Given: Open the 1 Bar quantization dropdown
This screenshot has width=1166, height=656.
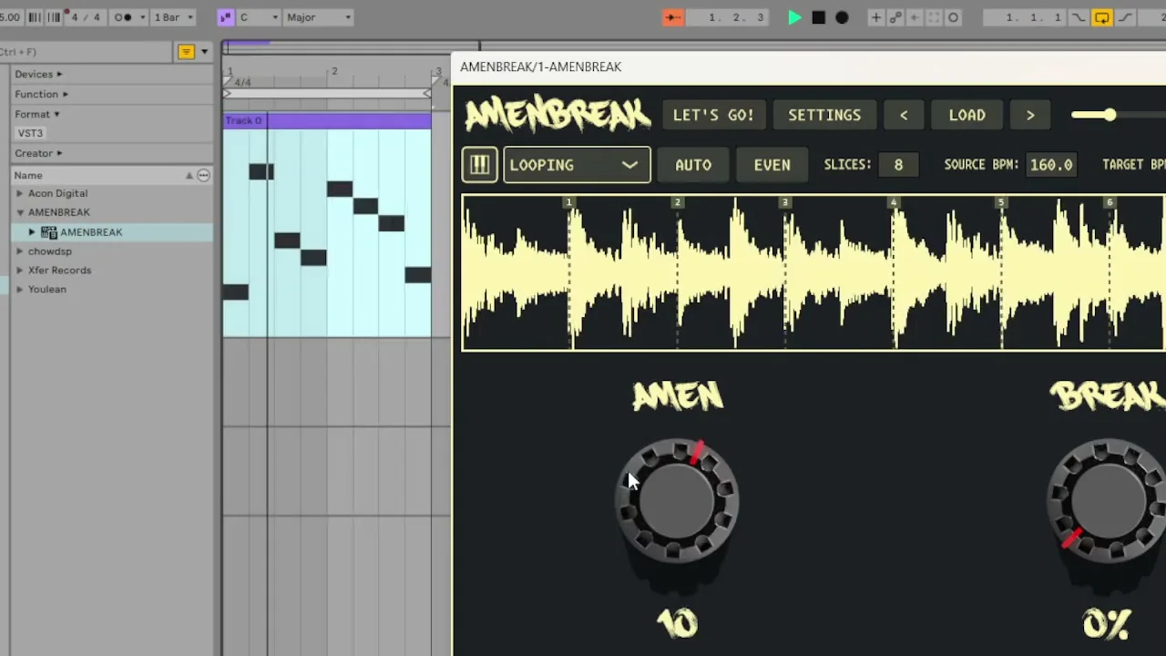Looking at the screenshot, I should point(173,17).
